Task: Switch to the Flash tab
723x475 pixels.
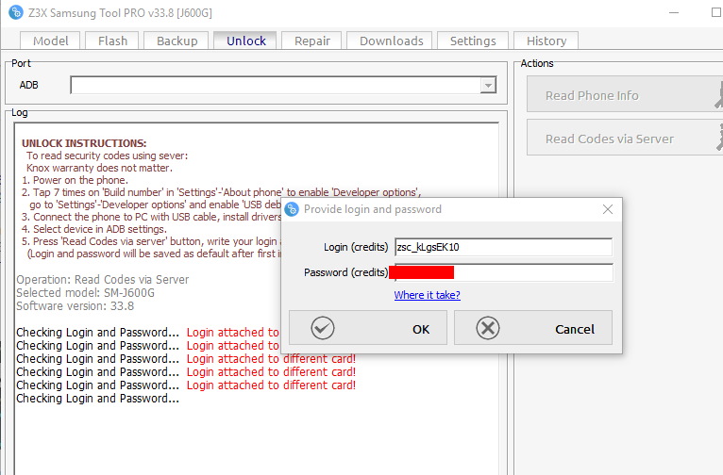Action: pos(112,41)
